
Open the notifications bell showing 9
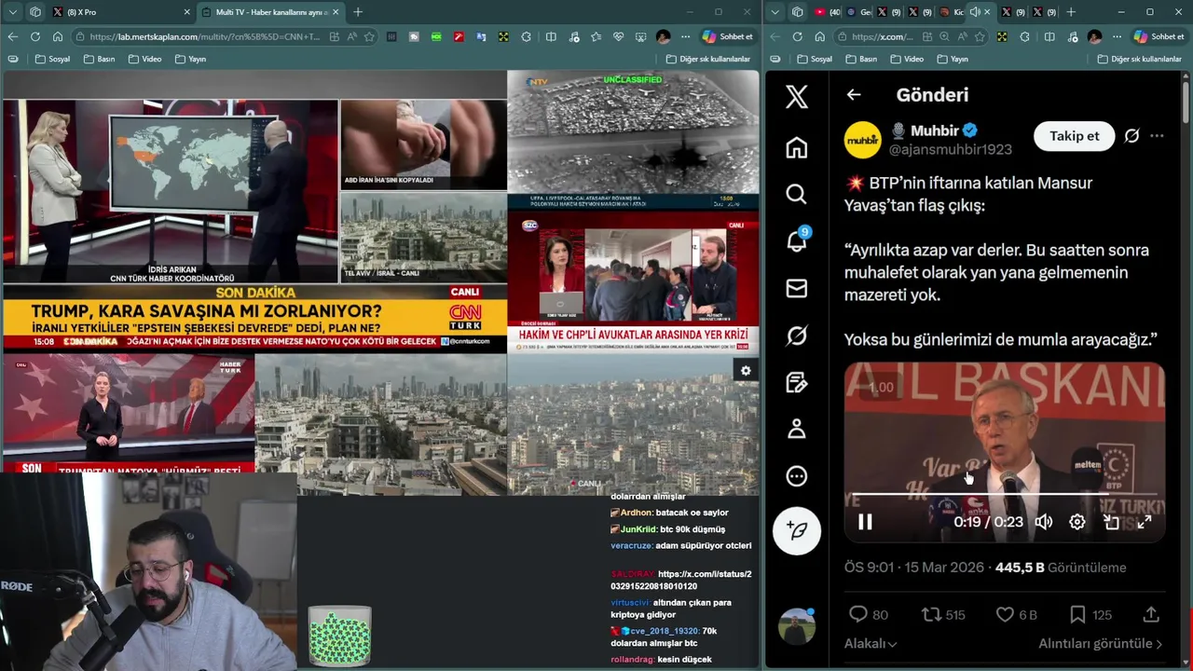point(797,241)
